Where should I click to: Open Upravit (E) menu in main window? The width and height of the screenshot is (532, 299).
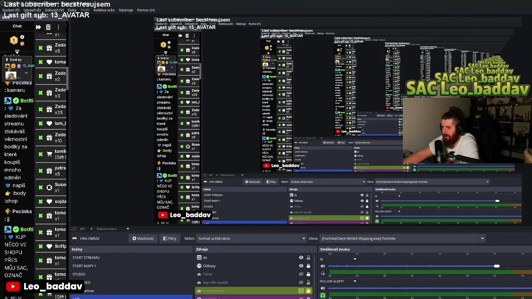[x=32, y=10]
